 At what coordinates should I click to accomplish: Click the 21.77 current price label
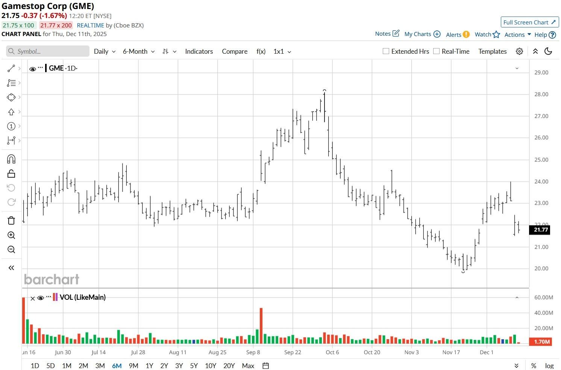coord(540,230)
